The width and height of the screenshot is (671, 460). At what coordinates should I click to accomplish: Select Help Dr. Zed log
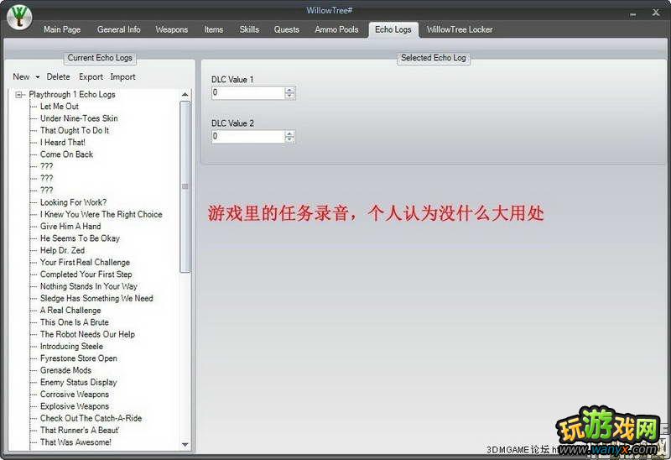point(62,250)
